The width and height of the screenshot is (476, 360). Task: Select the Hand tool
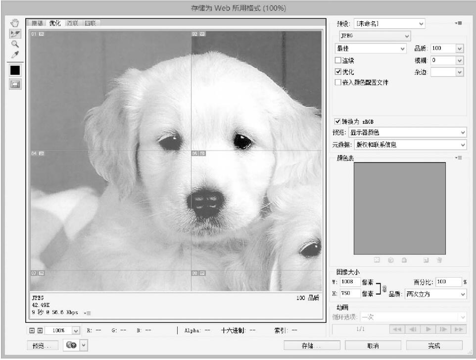[15, 23]
